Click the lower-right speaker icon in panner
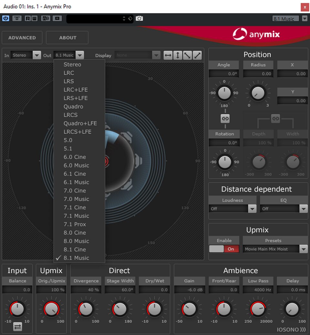 (127, 184)
